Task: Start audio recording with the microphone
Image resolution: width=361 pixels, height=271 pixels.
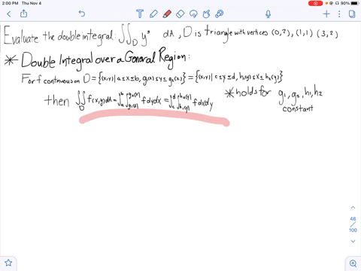Action: click(268, 14)
